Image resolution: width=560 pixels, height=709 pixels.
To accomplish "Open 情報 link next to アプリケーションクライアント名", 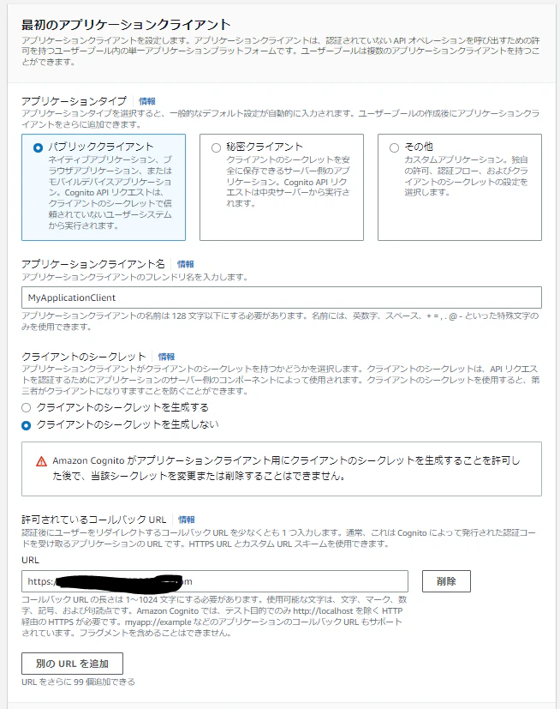I will (185, 264).
